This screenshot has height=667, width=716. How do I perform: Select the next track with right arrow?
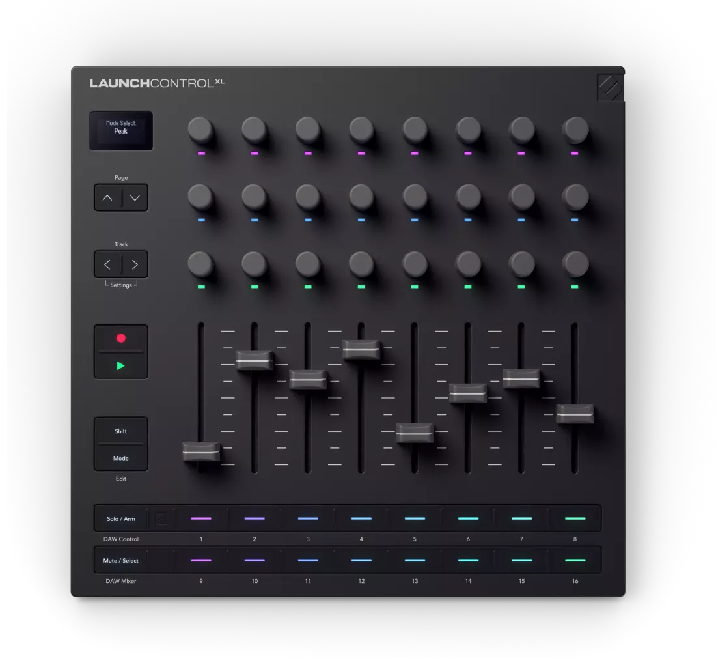tap(135, 264)
